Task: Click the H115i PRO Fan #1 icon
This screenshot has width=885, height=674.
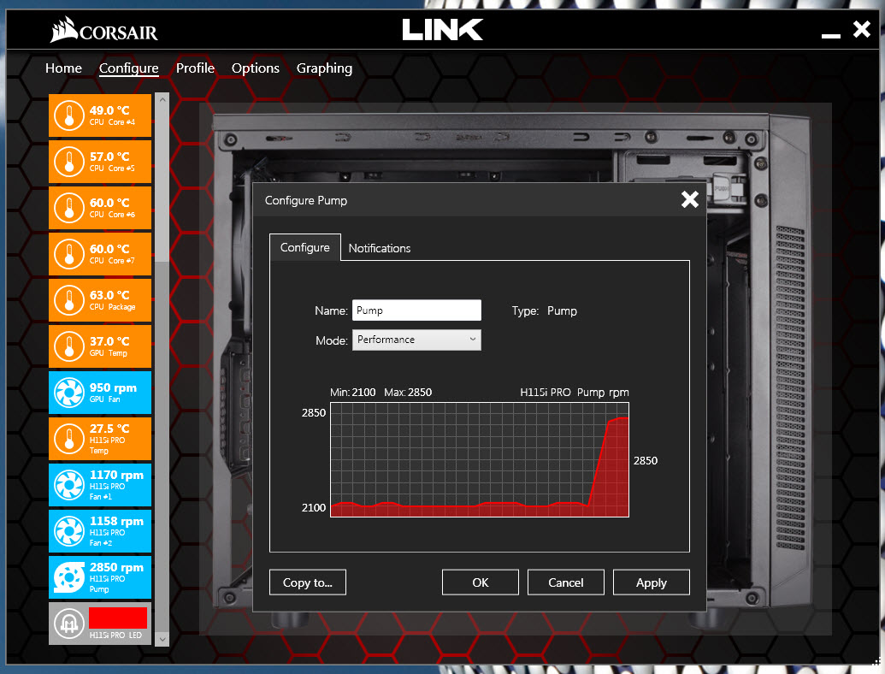Action: click(x=69, y=486)
